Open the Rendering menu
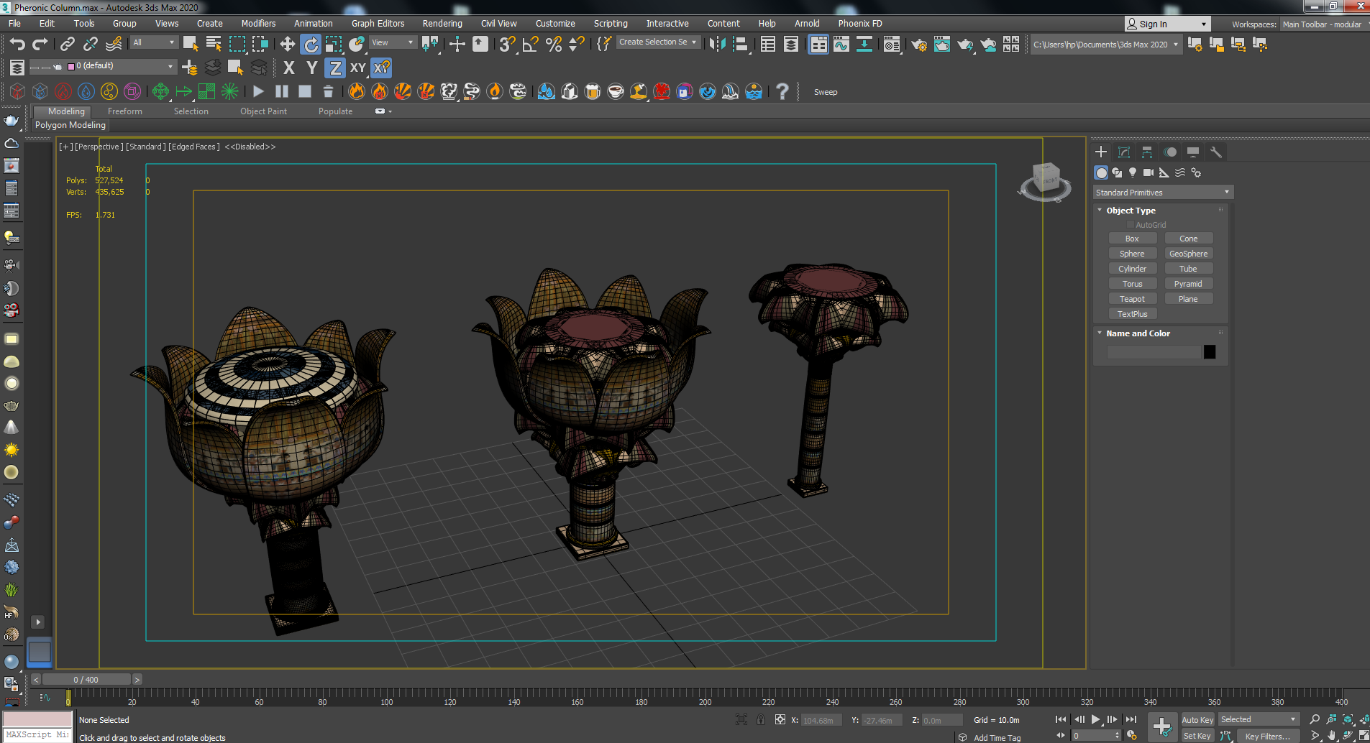This screenshot has height=743, width=1370. (x=442, y=24)
